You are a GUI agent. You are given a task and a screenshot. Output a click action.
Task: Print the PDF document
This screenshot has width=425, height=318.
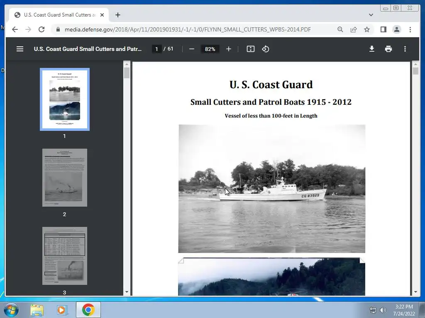(388, 49)
